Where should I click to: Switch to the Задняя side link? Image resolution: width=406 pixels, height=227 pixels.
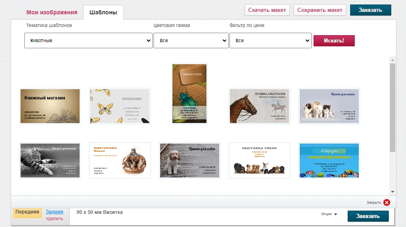point(54,211)
